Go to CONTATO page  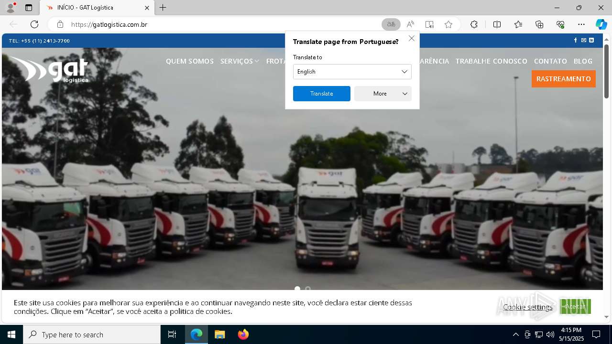(550, 61)
